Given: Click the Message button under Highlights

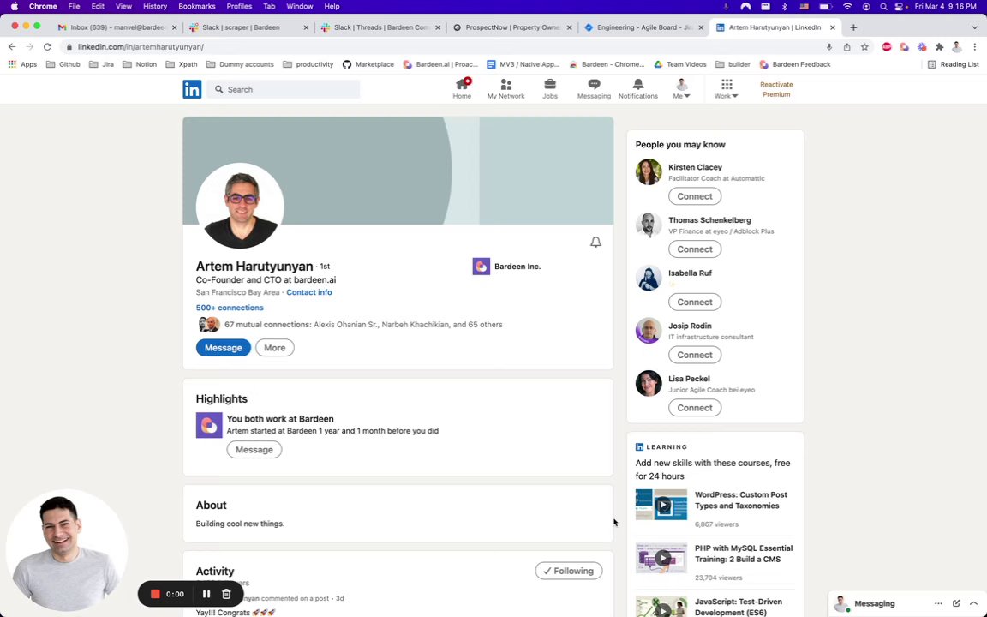Looking at the screenshot, I should click(254, 450).
